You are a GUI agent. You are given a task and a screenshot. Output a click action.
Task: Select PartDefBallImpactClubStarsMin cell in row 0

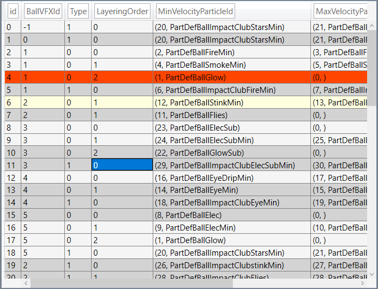pyautogui.click(x=232, y=27)
